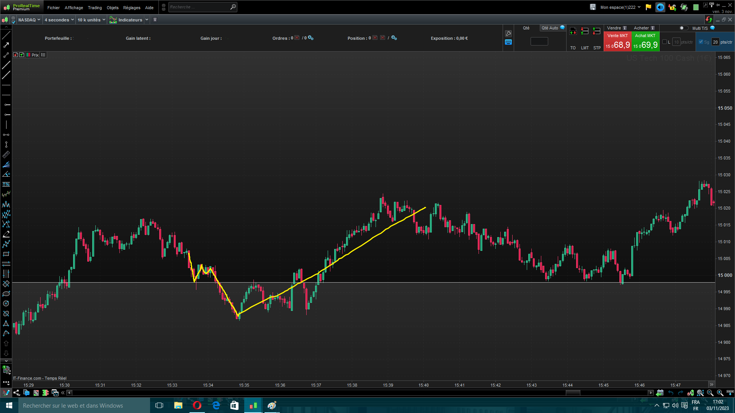Expand the 4 secondes timeframe dropdown

(59, 20)
